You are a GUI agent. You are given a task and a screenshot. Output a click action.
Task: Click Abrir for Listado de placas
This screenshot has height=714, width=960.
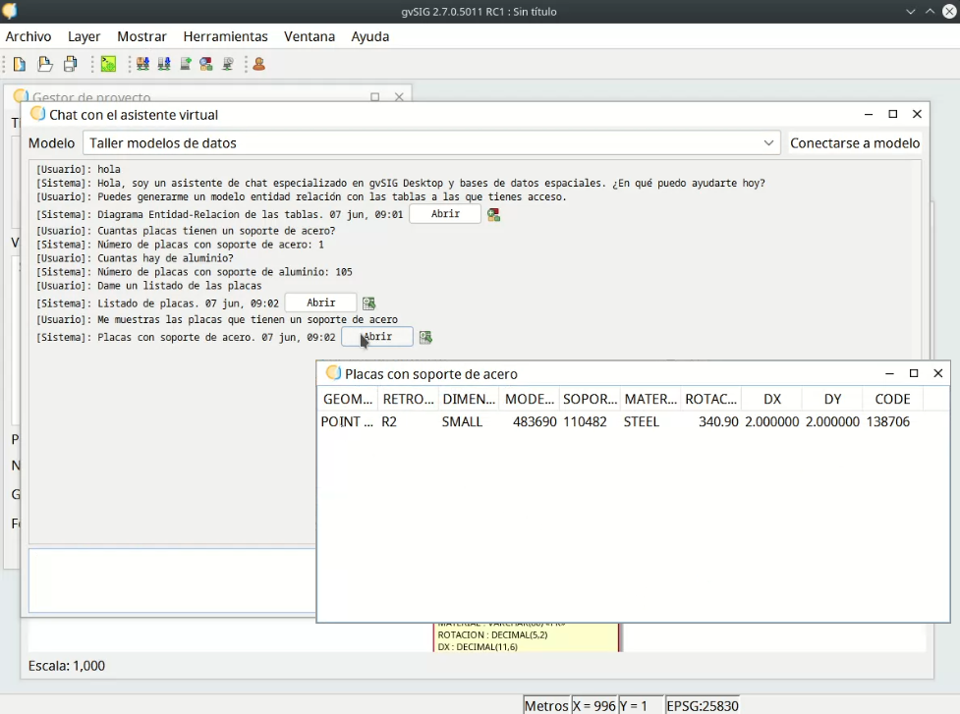(320, 303)
